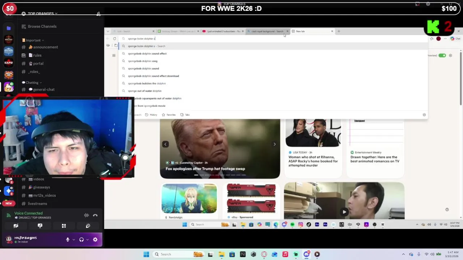Open the noise suppression waveform icon

tap(86, 215)
